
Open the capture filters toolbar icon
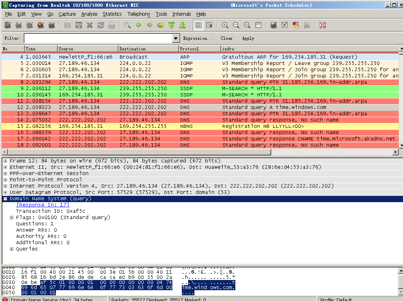pyautogui.click(x=274, y=25)
